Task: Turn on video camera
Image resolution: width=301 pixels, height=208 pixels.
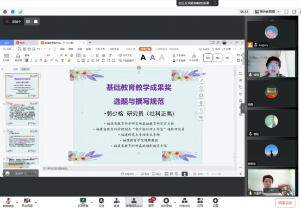Action: coord(27,203)
